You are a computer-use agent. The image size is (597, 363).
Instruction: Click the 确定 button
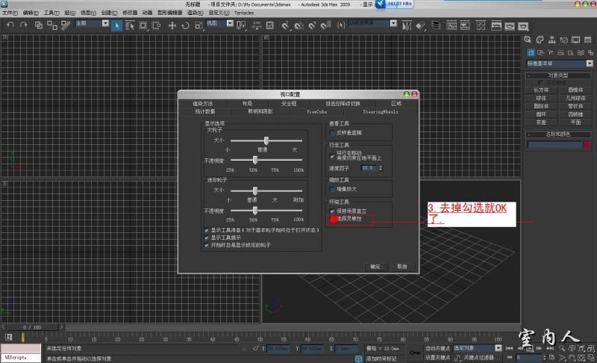pyautogui.click(x=375, y=266)
